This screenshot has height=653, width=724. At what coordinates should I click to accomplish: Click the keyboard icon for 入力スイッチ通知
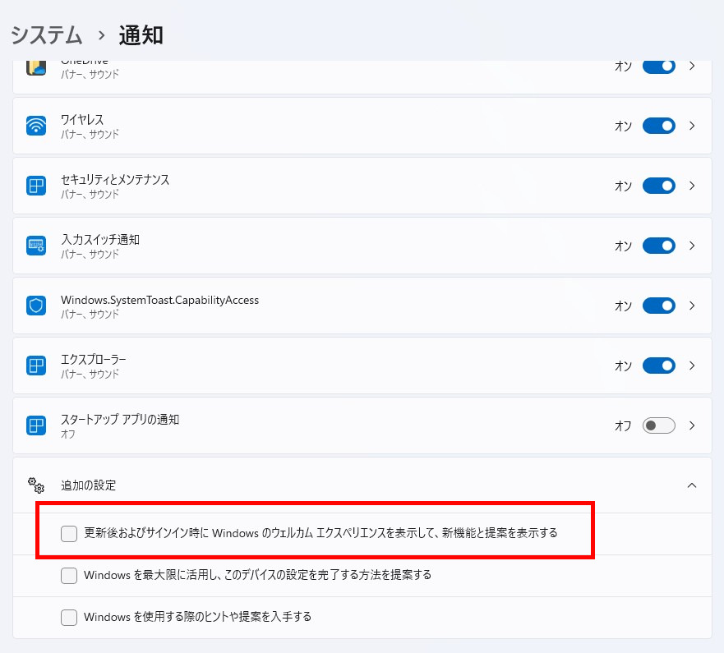[x=36, y=246]
